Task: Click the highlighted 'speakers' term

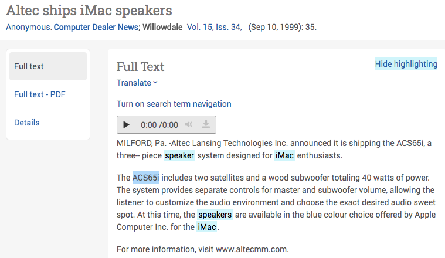Action: tap(215, 215)
